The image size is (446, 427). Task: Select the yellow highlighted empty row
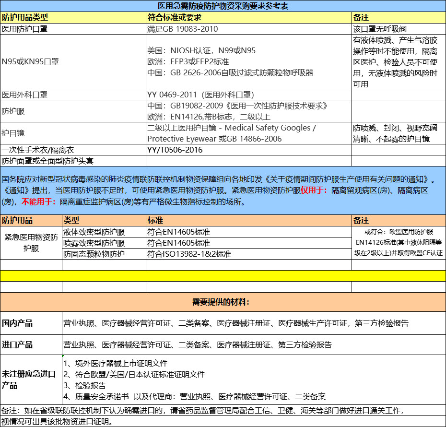223,276
